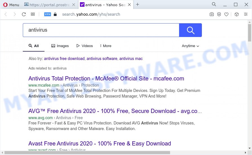252x155 pixels.
Task: Click the 'Also try:' label
Action: [36, 59]
